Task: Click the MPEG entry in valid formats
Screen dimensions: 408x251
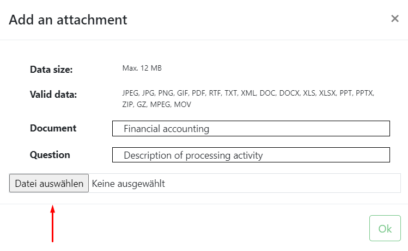Action: [x=160, y=104]
